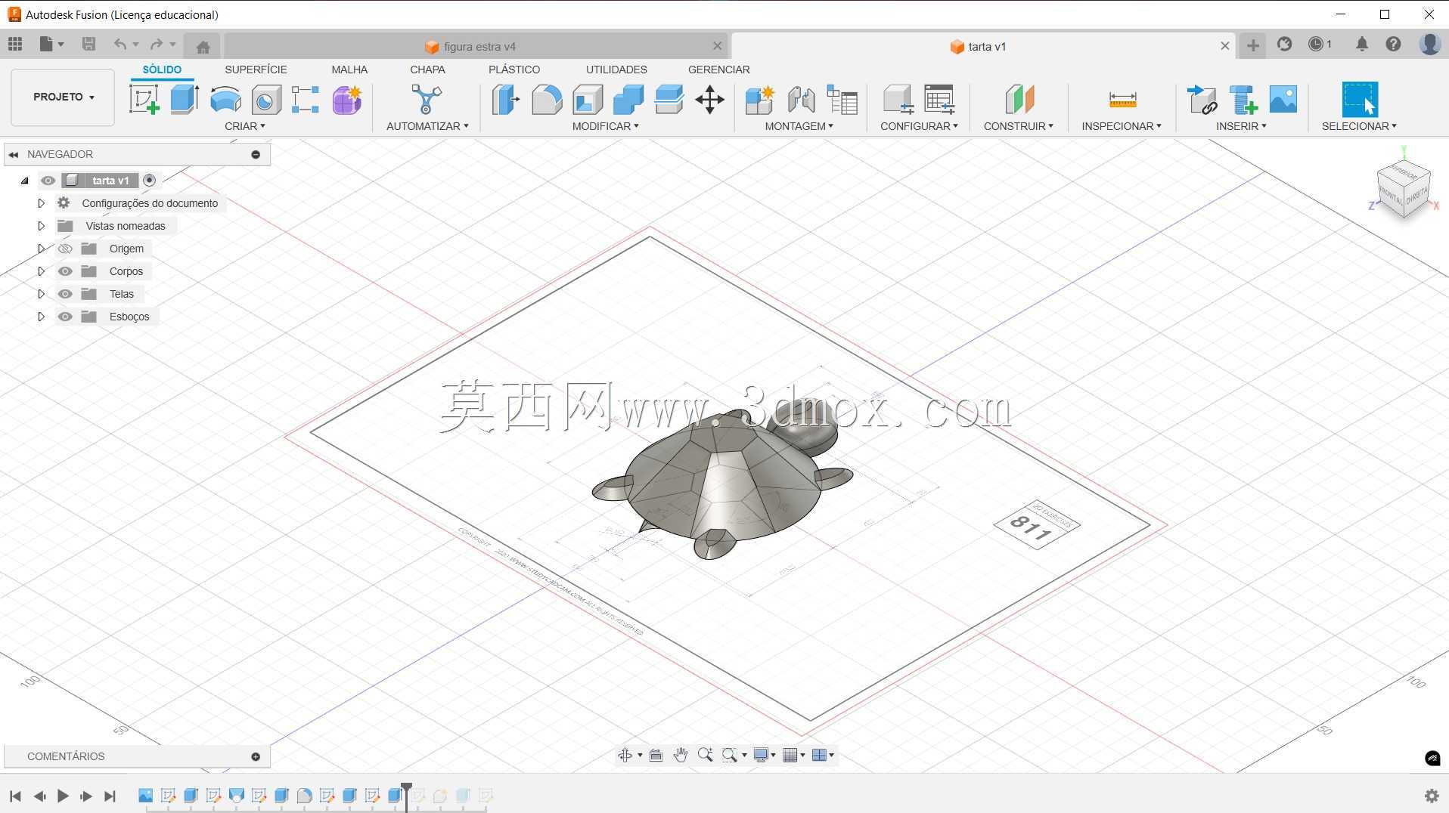The width and height of the screenshot is (1449, 813).
Task: Select the Extrude tool
Action: point(185,100)
